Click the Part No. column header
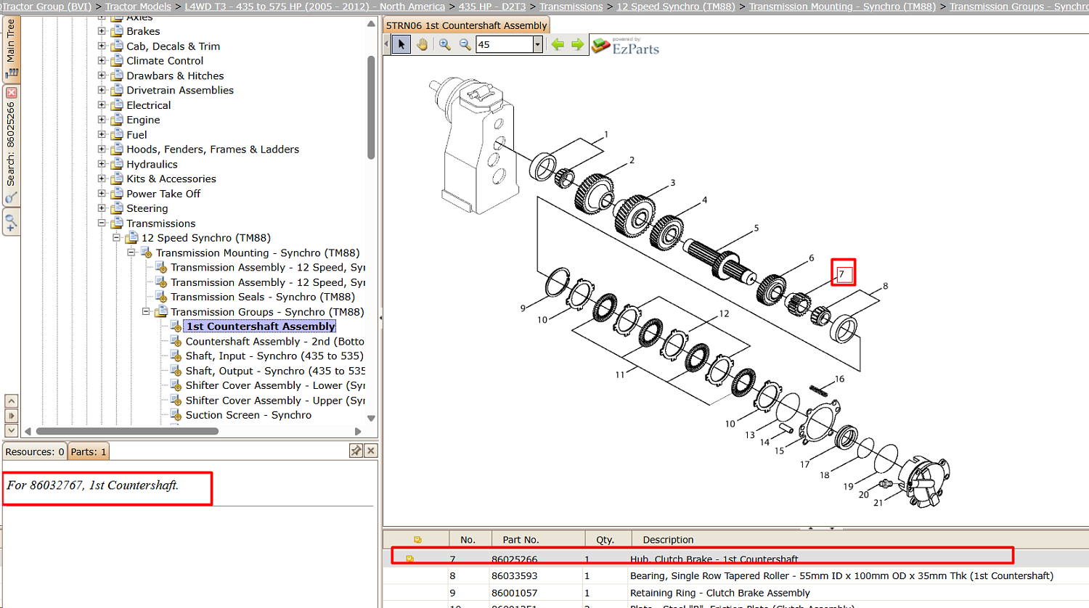 click(x=538, y=540)
